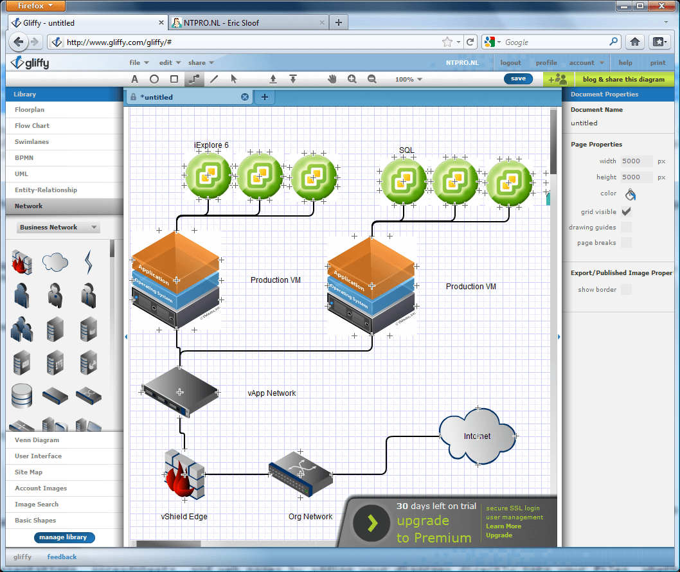Image resolution: width=680 pixels, height=572 pixels.
Task: Activate the Pan hand tool
Action: pyautogui.click(x=332, y=79)
